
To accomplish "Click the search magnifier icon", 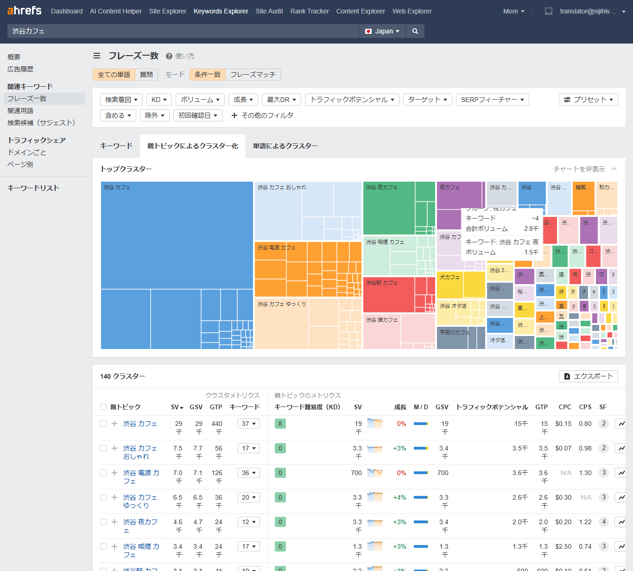I will pos(415,31).
